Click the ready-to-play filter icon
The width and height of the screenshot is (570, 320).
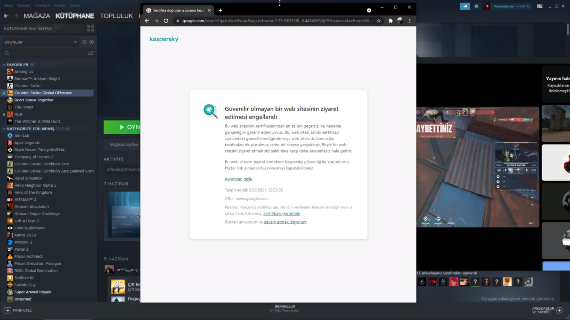pos(92,42)
